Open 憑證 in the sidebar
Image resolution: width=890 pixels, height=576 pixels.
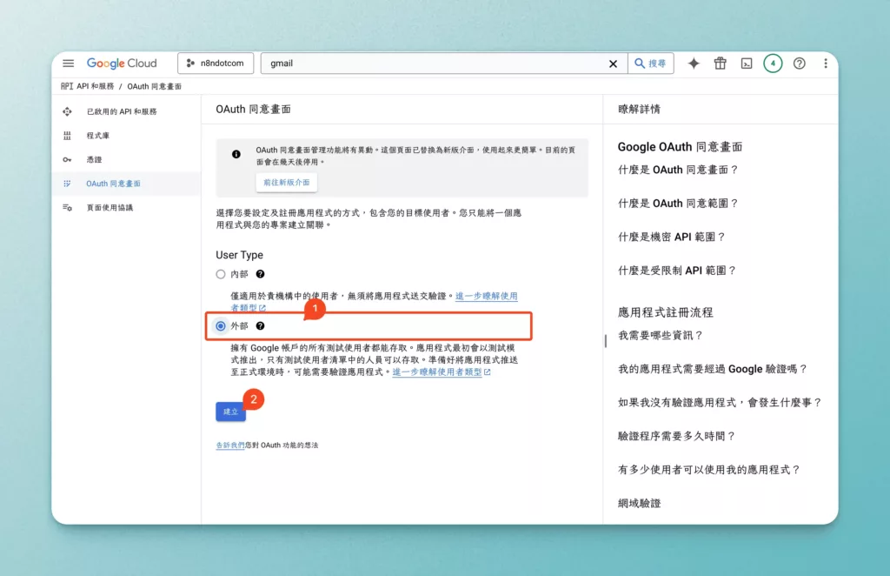tap(94, 159)
